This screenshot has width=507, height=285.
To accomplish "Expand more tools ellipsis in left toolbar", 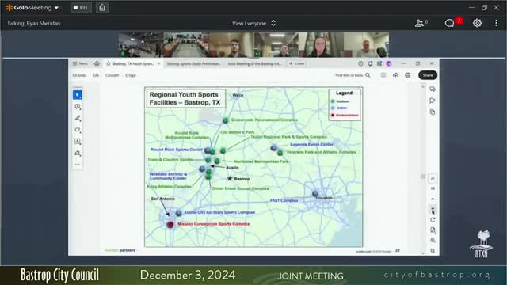I will pos(78,164).
